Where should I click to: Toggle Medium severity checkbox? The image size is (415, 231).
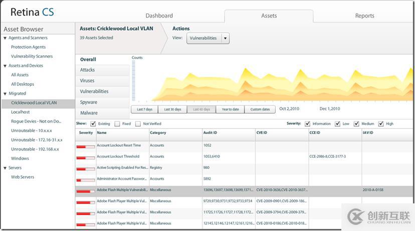pos(356,124)
